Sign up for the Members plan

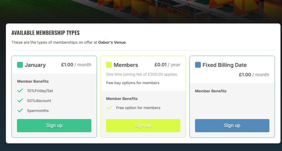[x=143, y=125]
